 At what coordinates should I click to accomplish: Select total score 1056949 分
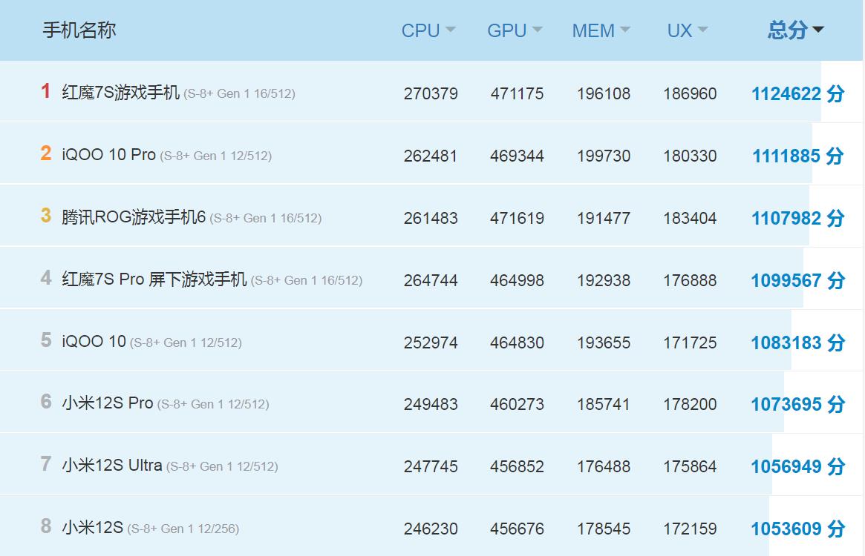coord(797,467)
